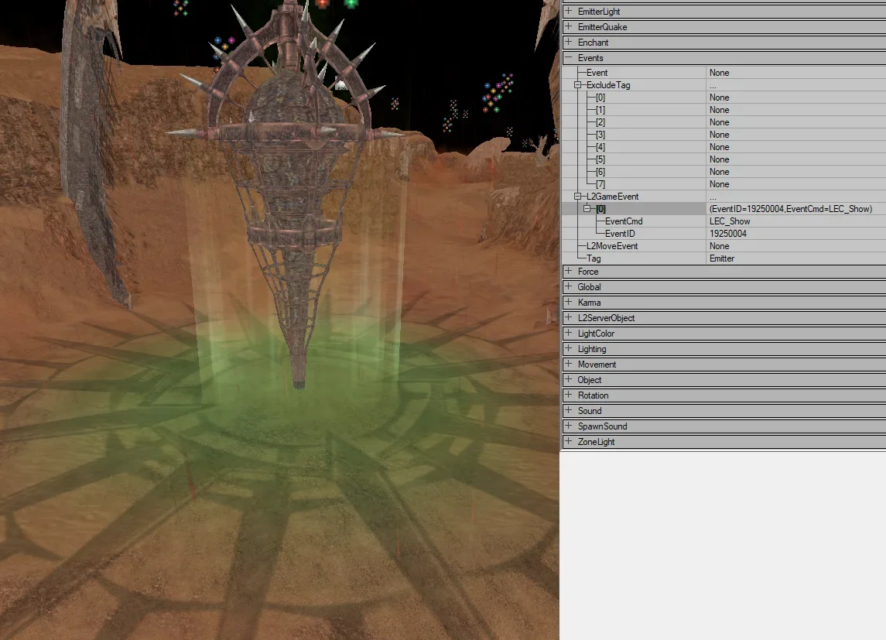886x640 pixels.
Task: Collapse the L2GameEvent array node
Action: point(577,196)
